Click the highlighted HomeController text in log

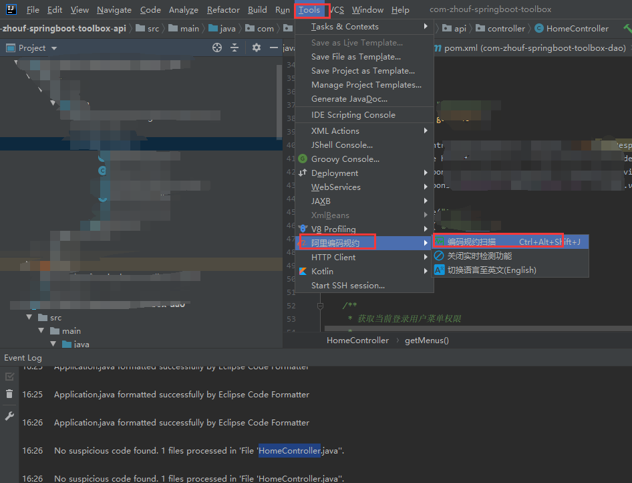290,450
